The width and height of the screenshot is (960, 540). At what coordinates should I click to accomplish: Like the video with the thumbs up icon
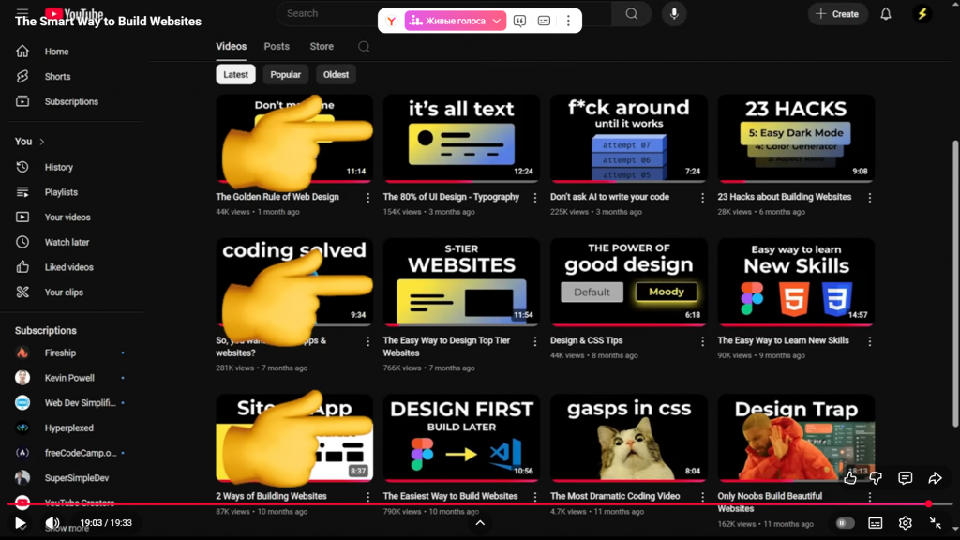[x=849, y=478]
